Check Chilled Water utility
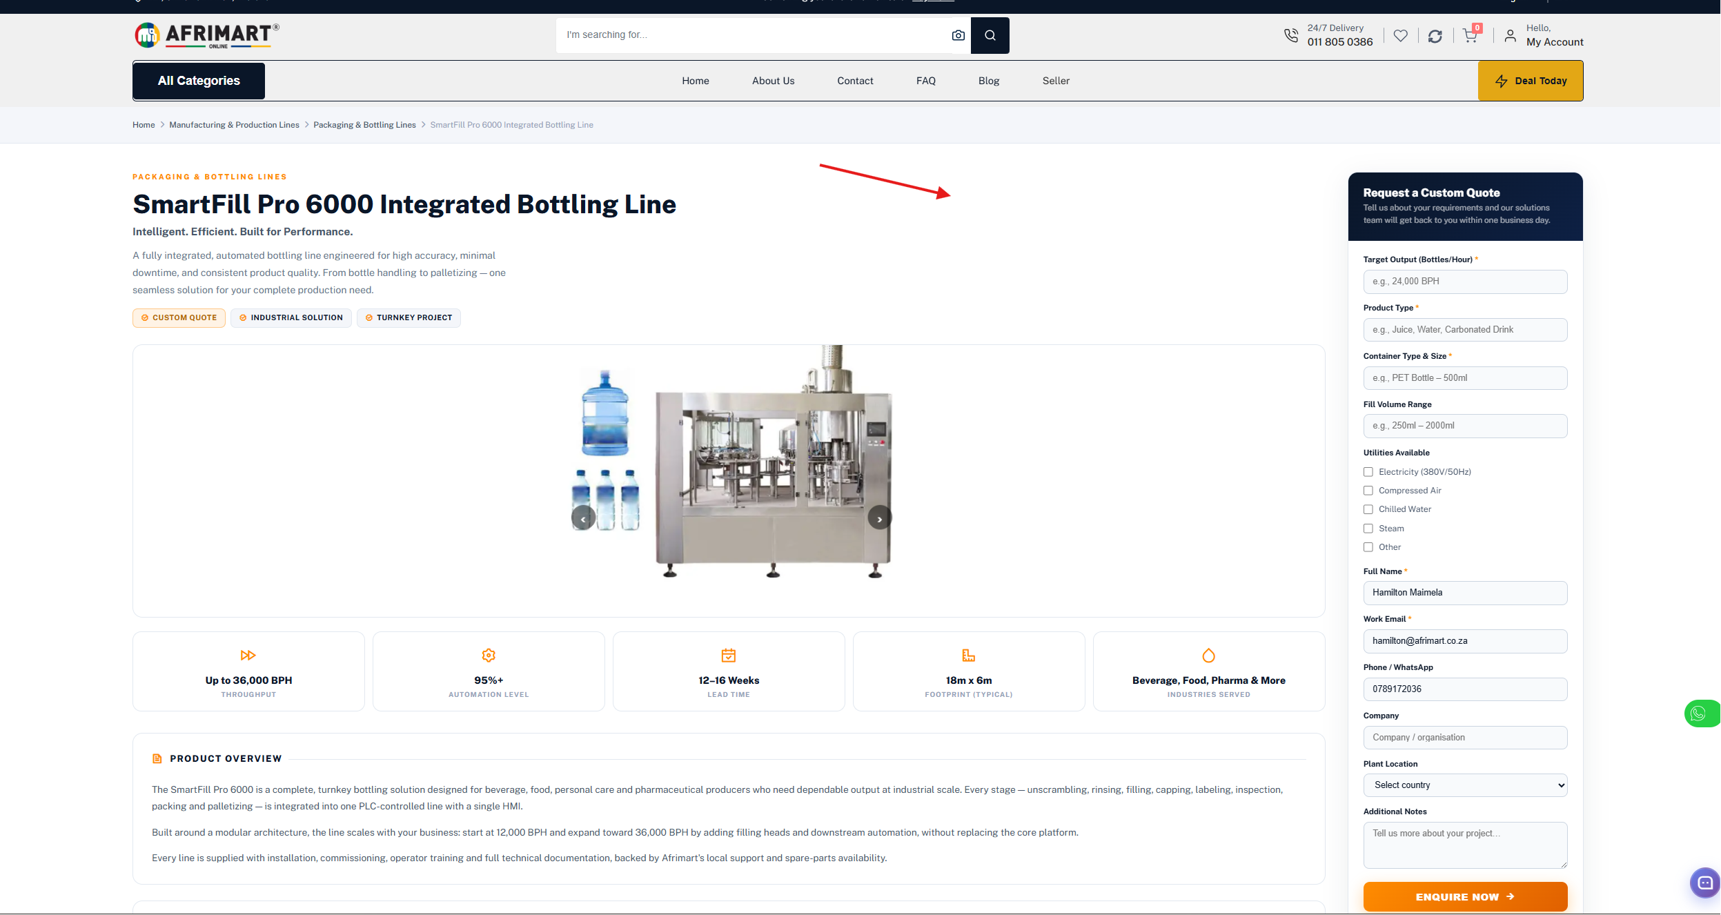Viewport: 1721px width, 915px height. point(1368,509)
